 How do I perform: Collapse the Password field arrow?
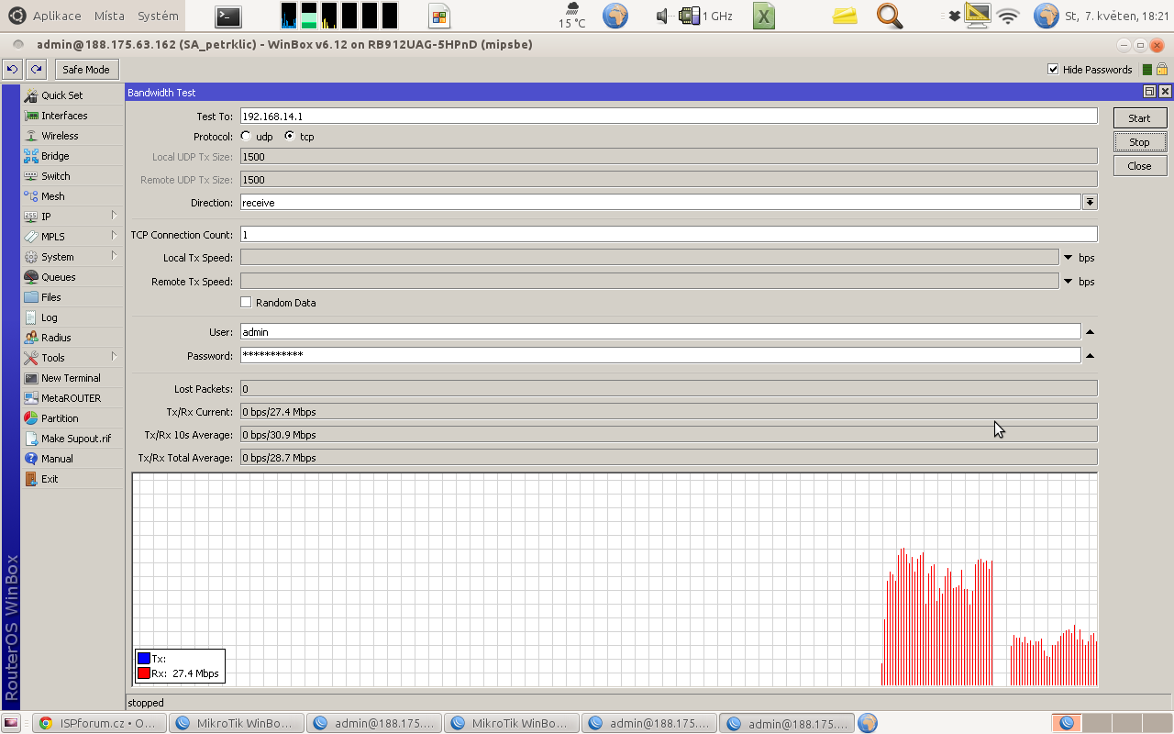click(1090, 356)
